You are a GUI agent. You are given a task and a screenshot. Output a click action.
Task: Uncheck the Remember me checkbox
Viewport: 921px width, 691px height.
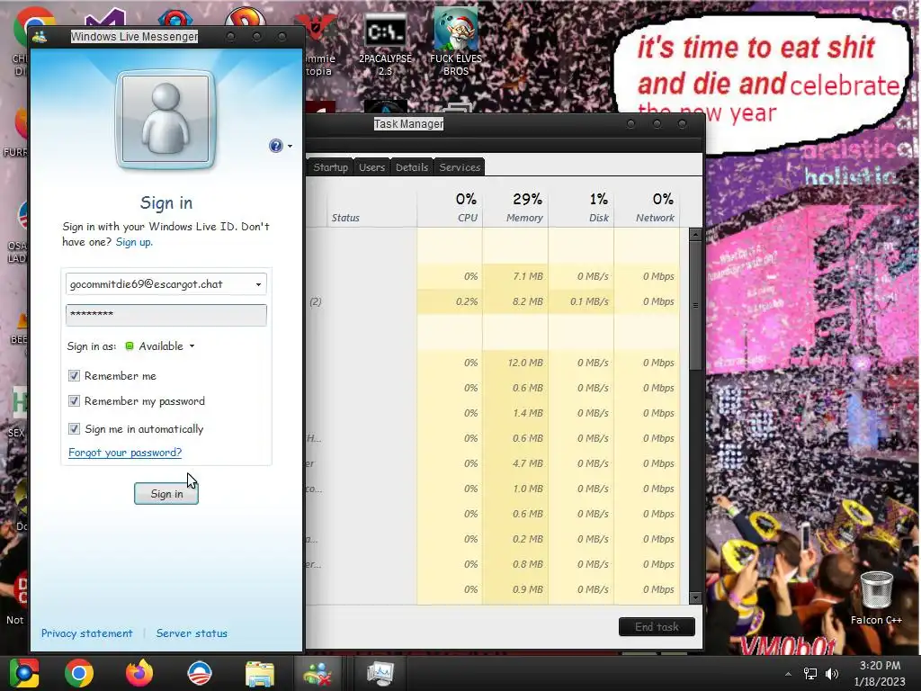pyautogui.click(x=74, y=375)
